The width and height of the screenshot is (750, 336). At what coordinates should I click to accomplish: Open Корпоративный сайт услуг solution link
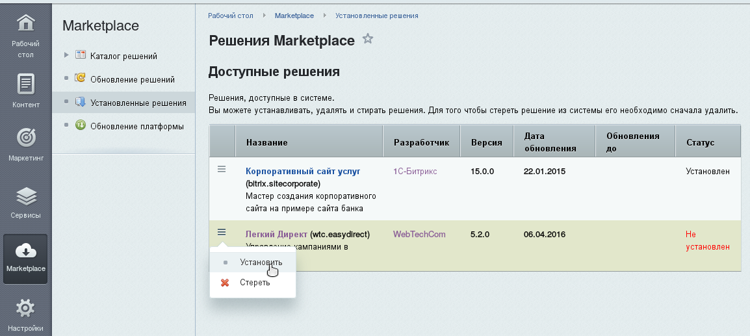[303, 171]
